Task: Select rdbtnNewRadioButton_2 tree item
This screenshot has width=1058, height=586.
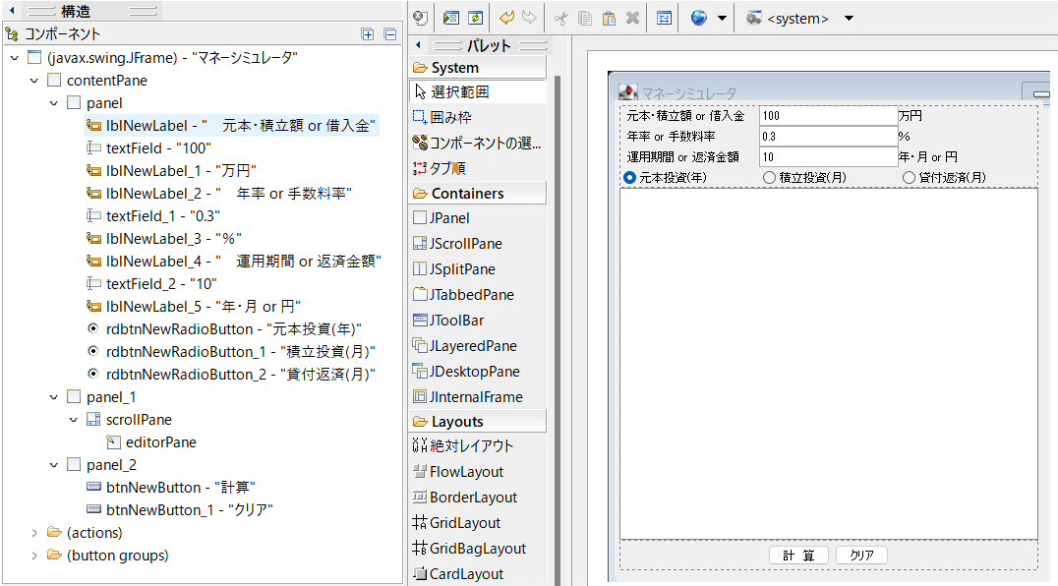Action: [231, 375]
